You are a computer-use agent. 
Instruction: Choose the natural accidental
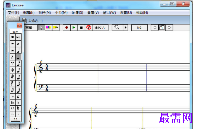pyautogui.click(x=19, y=108)
